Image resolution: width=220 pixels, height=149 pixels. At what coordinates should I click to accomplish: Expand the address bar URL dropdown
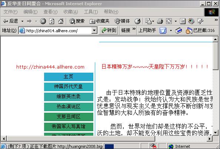(x=94, y=30)
